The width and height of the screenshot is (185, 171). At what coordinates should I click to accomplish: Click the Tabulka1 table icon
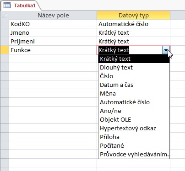(7, 5)
